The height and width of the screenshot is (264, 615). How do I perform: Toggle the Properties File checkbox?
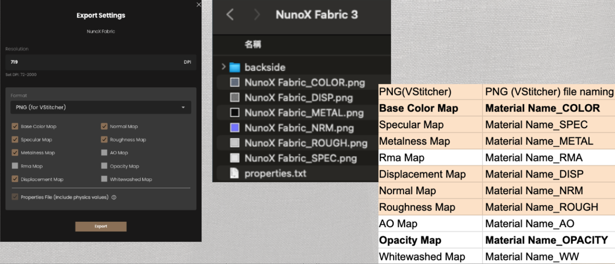click(x=15, y=197)
